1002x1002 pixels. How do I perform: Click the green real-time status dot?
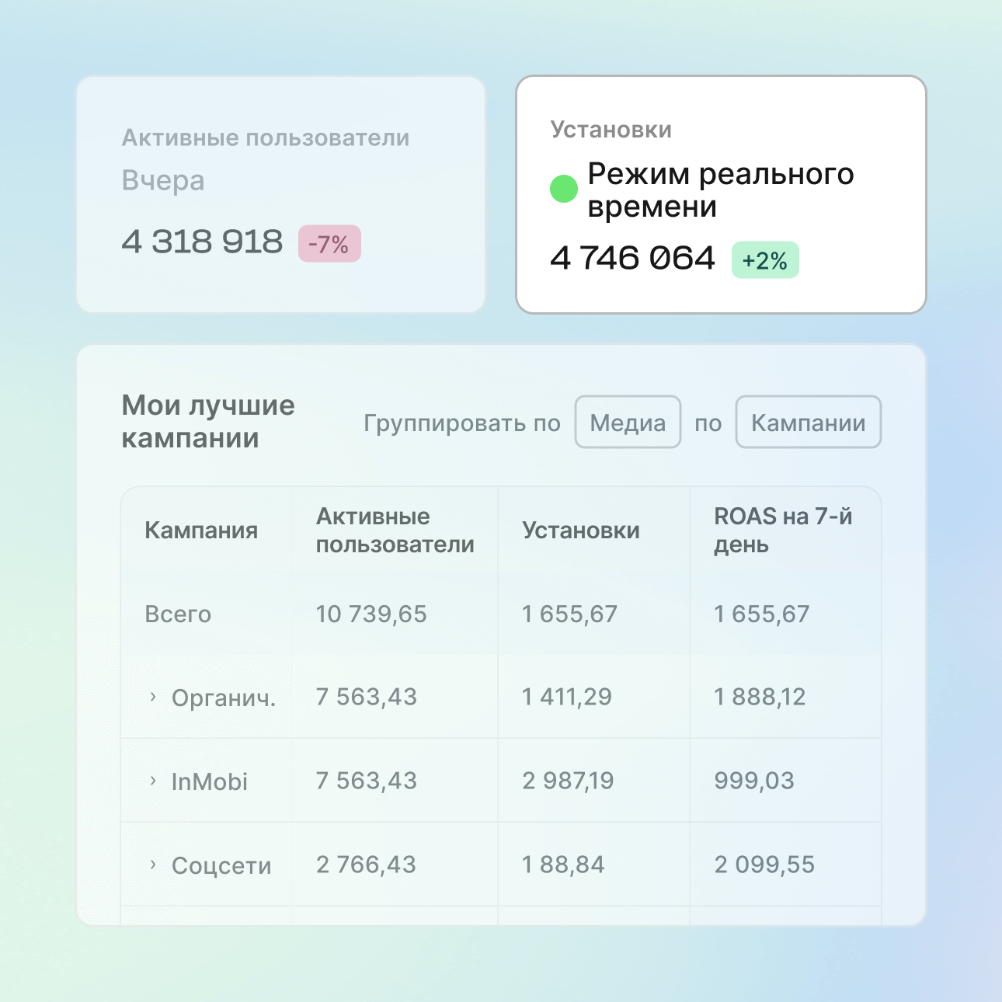pyautogui.click(x=564, y=189)
